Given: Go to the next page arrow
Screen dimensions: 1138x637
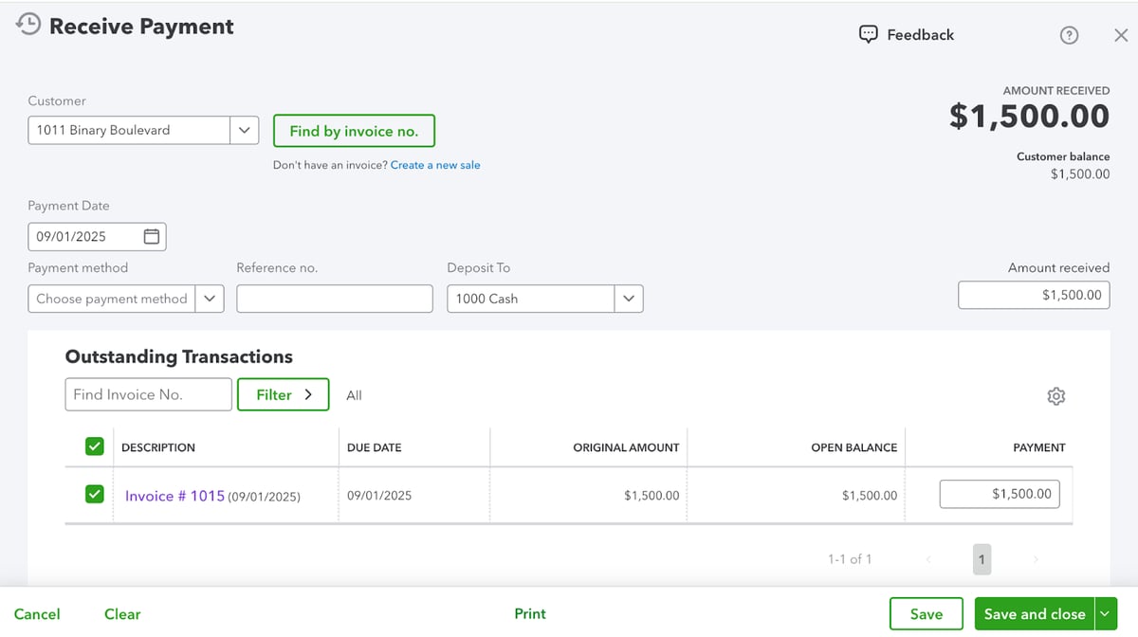Looking at the screenshot, I should click(x=1035, y=559).
